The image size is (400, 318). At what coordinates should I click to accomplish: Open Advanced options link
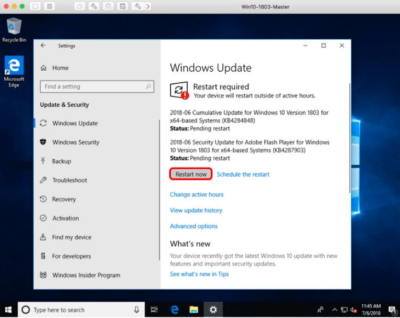193,226
